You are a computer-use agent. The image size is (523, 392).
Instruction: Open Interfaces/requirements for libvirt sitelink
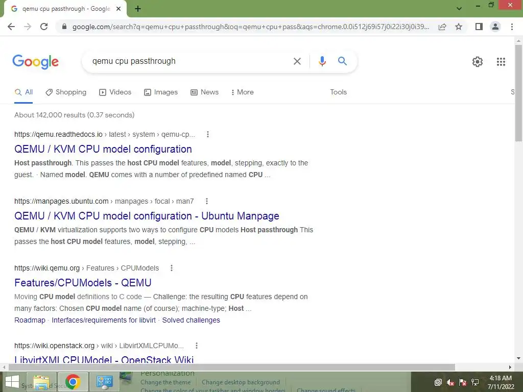[104, 321]
